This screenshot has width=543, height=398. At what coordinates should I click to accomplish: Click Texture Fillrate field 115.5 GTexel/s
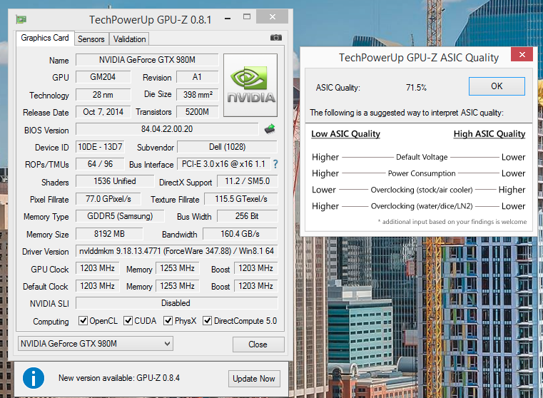(241, 199)
